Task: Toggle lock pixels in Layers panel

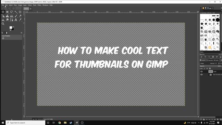Action: click(x=204, y=69)
